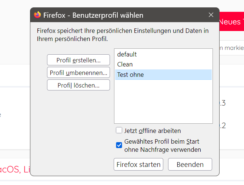Choose the 'Clean' profile entry
Screen dimensions: 244x185
coord(125,64)
